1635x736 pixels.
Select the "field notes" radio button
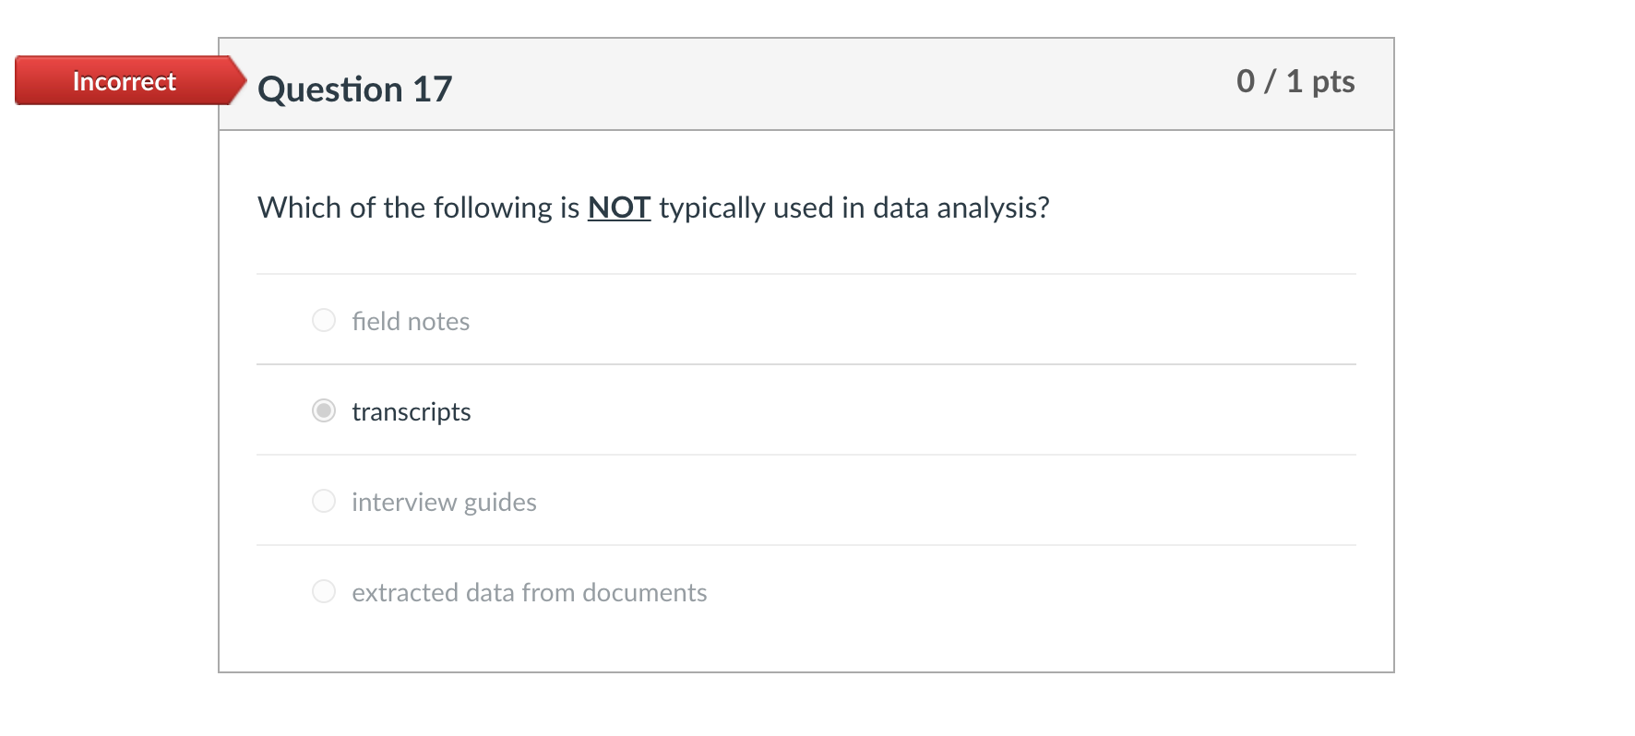[324, 320]
